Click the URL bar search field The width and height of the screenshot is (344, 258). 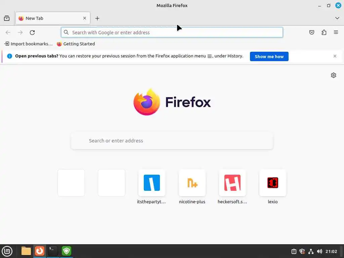[x=172, y=33]
